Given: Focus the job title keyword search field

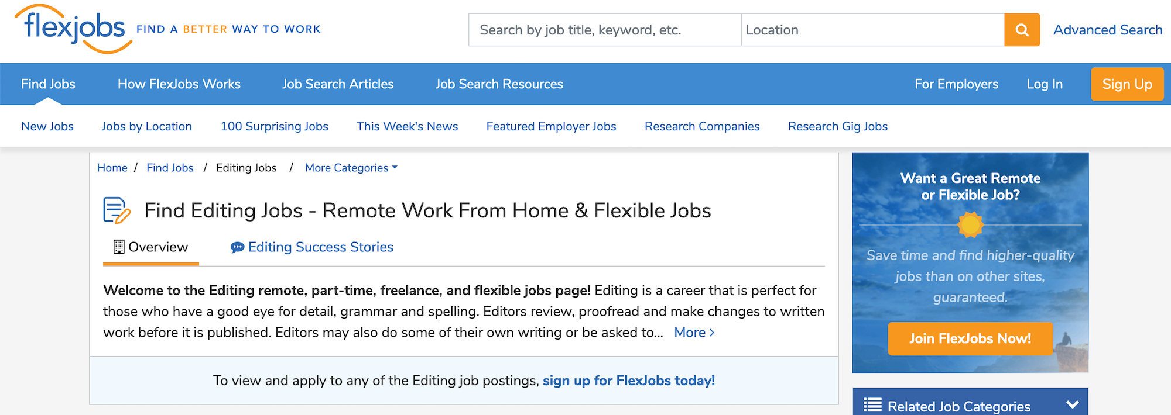Looking at the screenshot, I should pyautogui.click(x=605, y=30).
